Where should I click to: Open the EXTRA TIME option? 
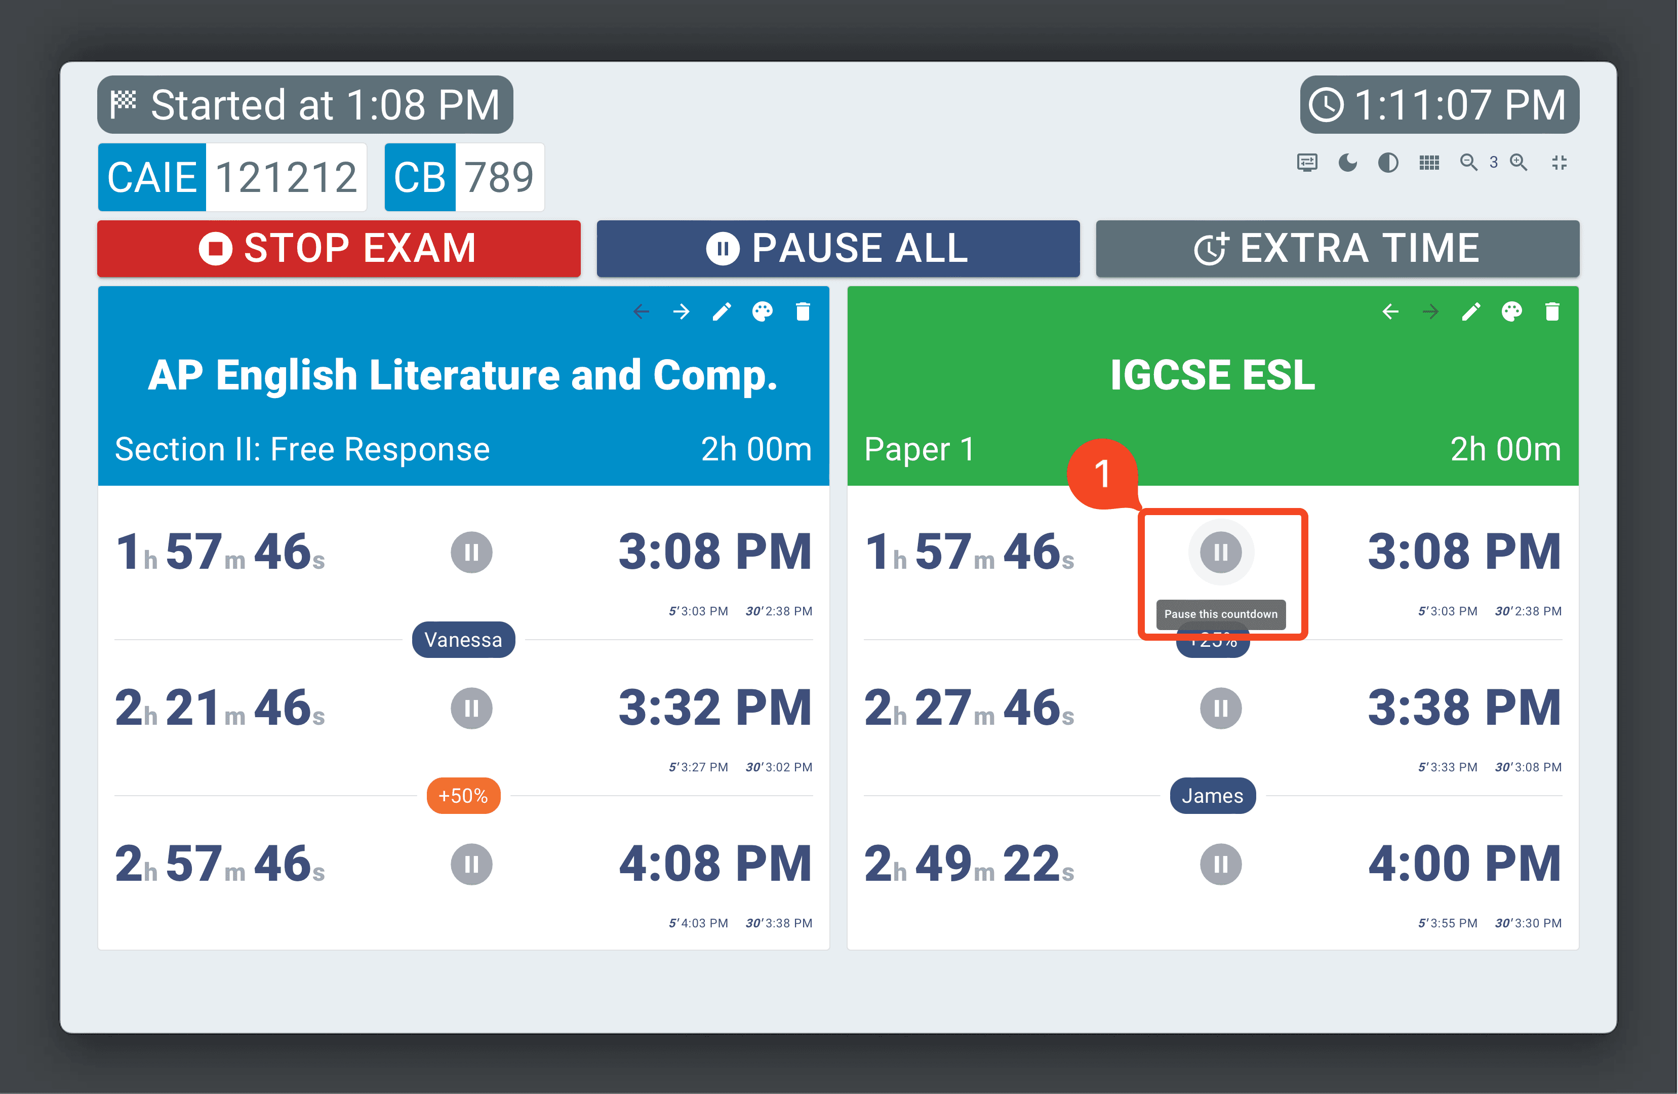click(1337, 248)
